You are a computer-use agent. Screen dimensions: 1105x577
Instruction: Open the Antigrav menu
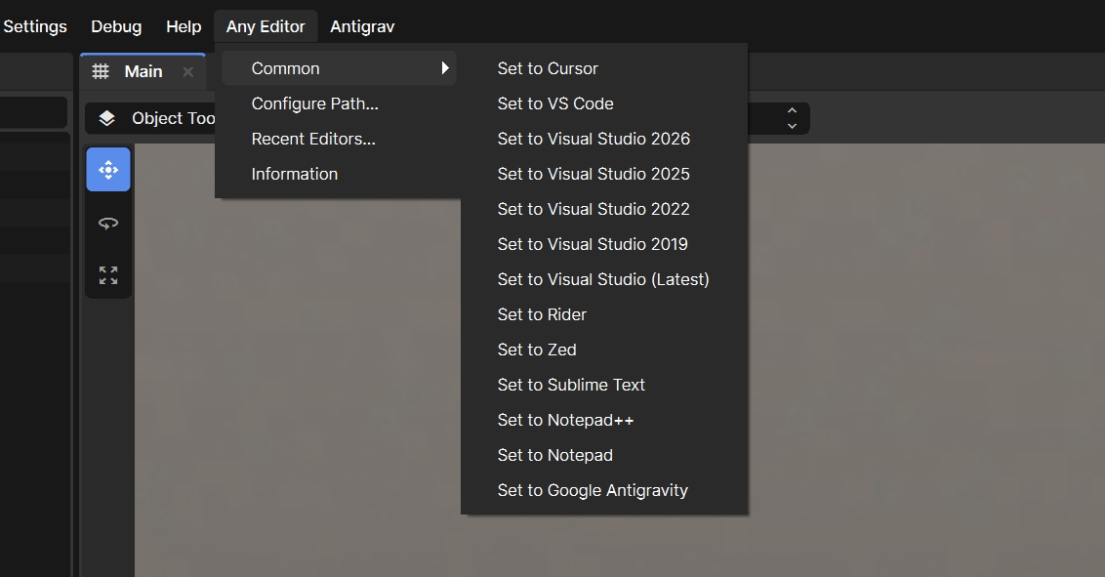click(362, 26)
